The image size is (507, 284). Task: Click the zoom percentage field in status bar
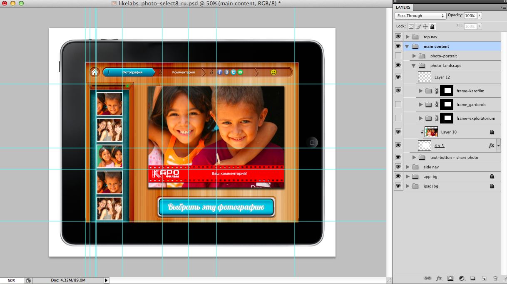pos(12,281)
